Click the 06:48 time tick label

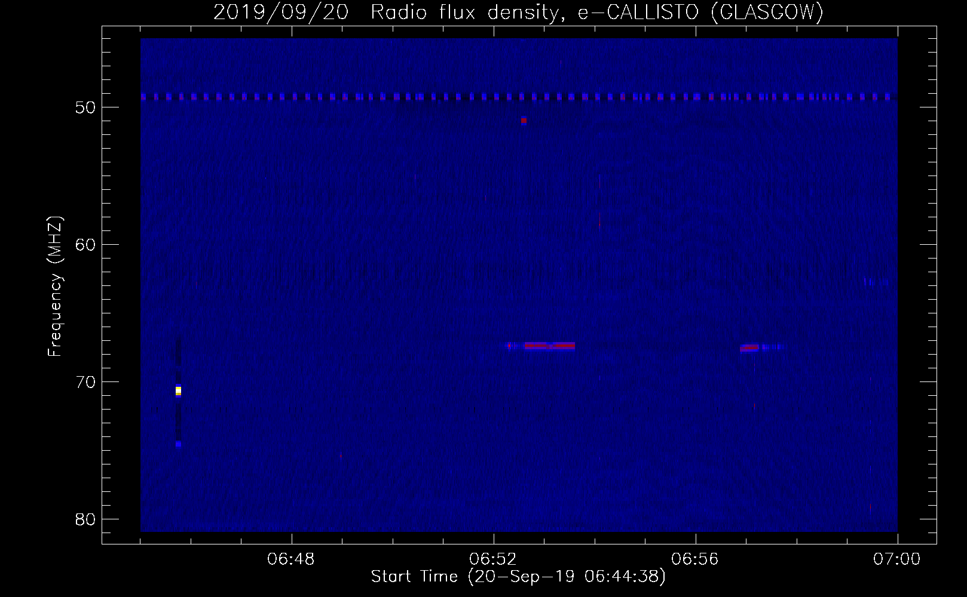(x=291, y=559)
